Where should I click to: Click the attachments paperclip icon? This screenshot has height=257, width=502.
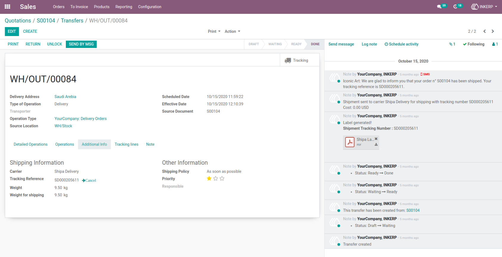point(452,44)
